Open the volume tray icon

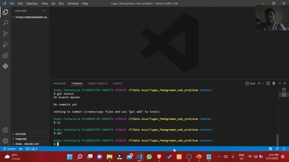[256, 157]
